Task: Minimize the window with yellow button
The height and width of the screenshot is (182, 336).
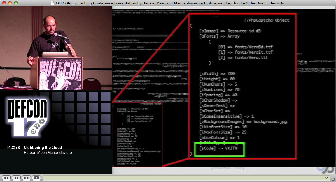Action: pos(10,3)
